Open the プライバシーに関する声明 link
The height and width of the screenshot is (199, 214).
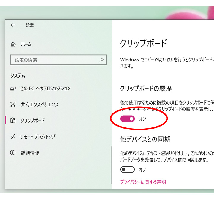coord(143,182)
